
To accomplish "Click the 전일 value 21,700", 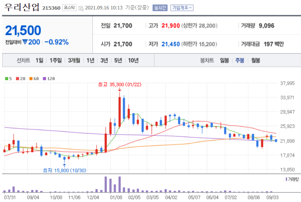I will pos(123,25).
